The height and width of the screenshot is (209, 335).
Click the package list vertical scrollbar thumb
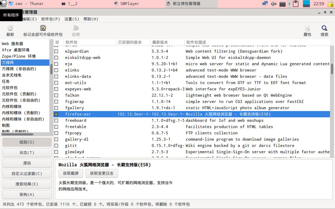coord(332,69)
